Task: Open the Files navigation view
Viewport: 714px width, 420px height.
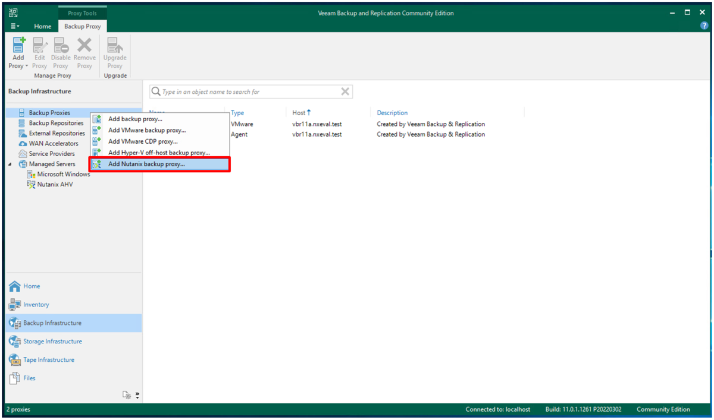Action: coord(74,378)
